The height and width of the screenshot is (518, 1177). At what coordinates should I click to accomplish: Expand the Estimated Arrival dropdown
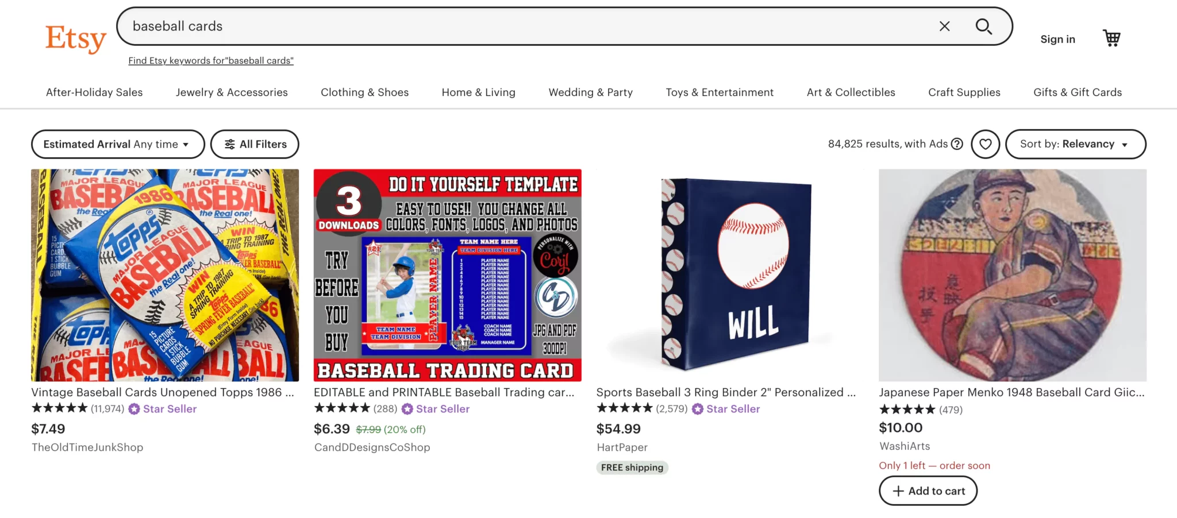(x=118, y=144)
